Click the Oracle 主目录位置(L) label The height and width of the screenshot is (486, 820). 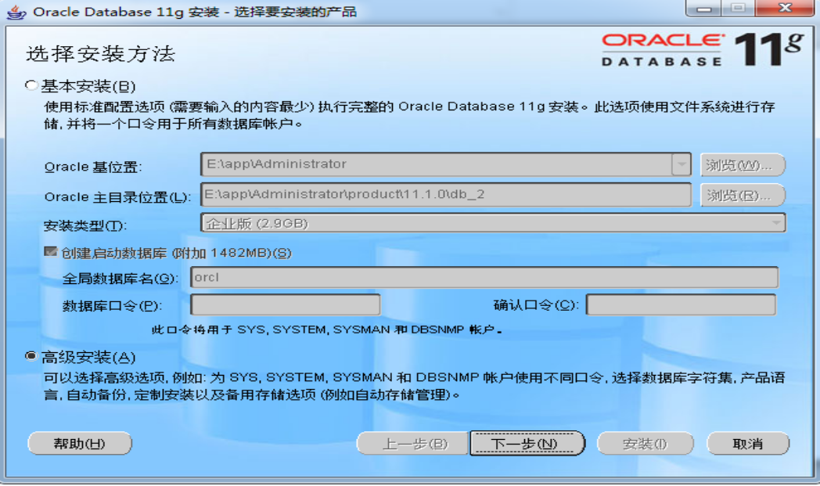tap(117, 197)
